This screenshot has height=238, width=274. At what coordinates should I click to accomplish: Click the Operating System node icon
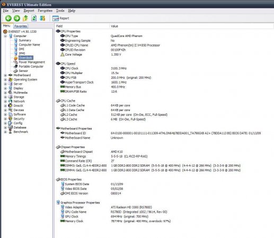[11, 79]
